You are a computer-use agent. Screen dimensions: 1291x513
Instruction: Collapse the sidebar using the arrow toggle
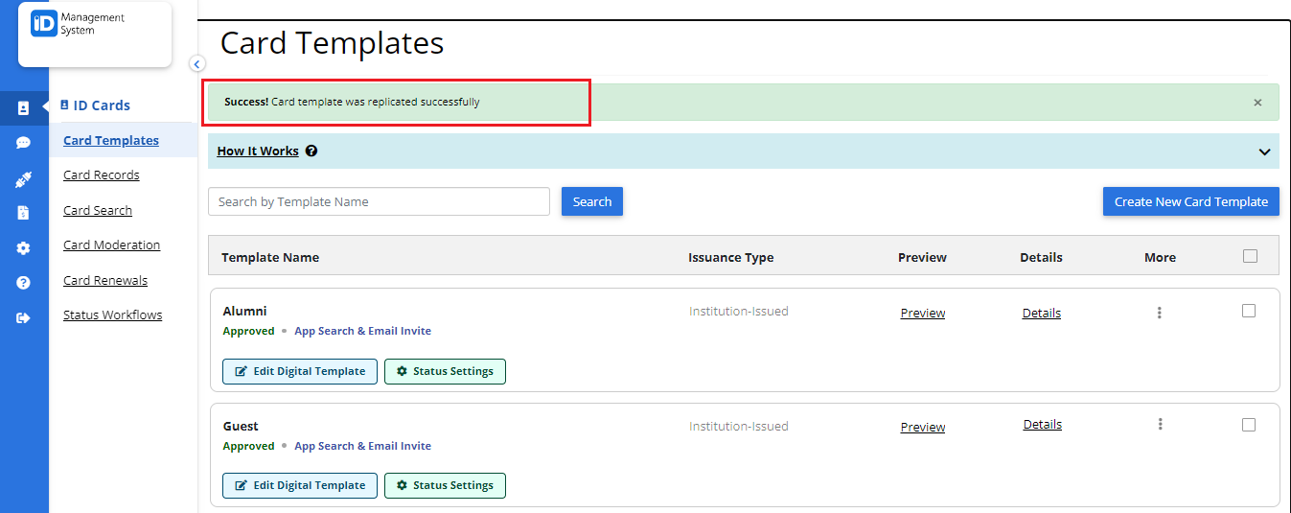pyautogui.click(x=196, y=64)
